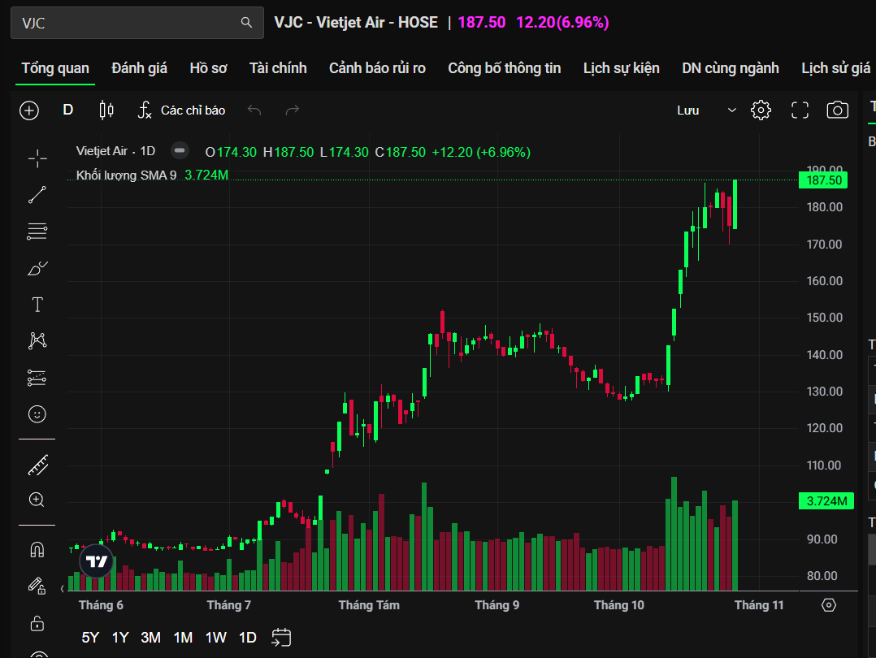
Task: Open chart settings gear
Action: coord(761,110)
